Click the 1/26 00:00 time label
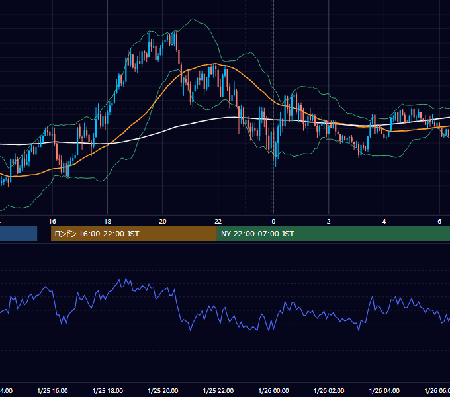Screen dimensions: 450x397 click(x=273, y=390)
